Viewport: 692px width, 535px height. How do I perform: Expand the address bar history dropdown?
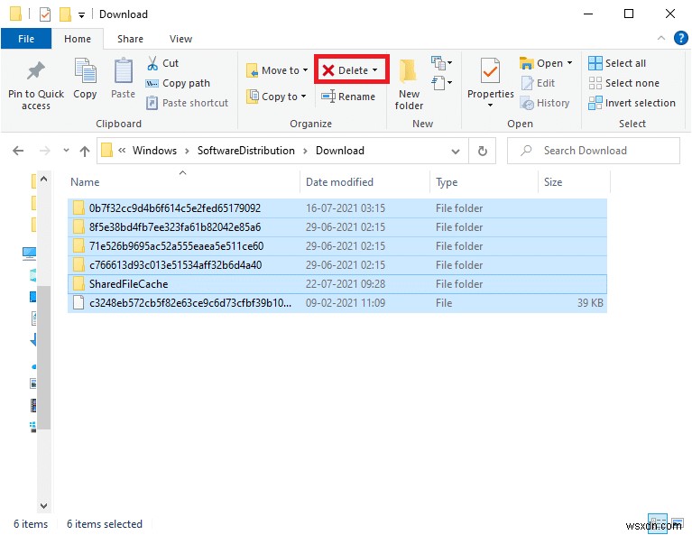456,152
